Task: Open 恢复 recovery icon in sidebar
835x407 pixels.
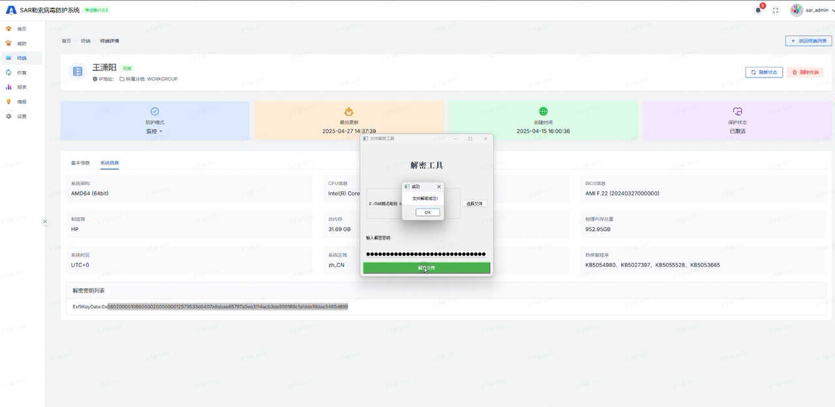Action: pyautogui.click(x=9, y=72)
